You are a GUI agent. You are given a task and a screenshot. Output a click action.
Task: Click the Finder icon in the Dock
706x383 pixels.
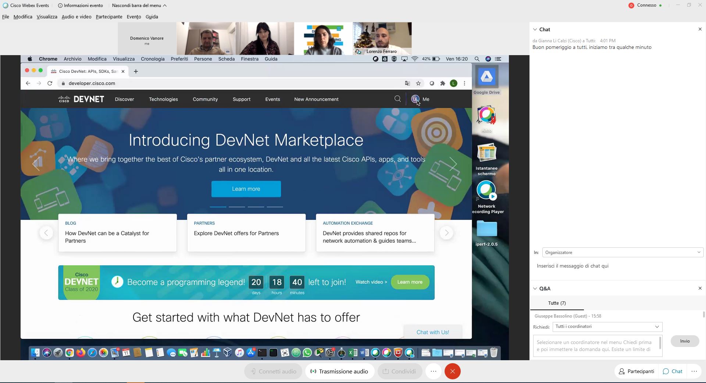pyautogui.click(x=35, y=353)
